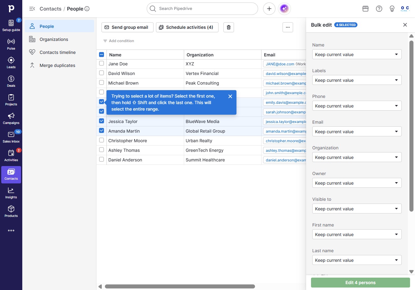
Task: Open the Sales Inbox
Action: coord(11,137)
